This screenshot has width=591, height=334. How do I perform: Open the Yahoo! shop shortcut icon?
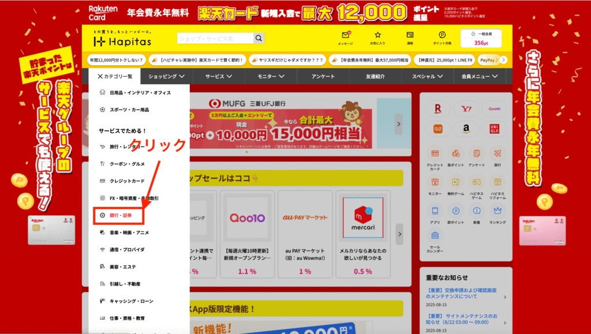pyautogui.click(x=466, y=109)
